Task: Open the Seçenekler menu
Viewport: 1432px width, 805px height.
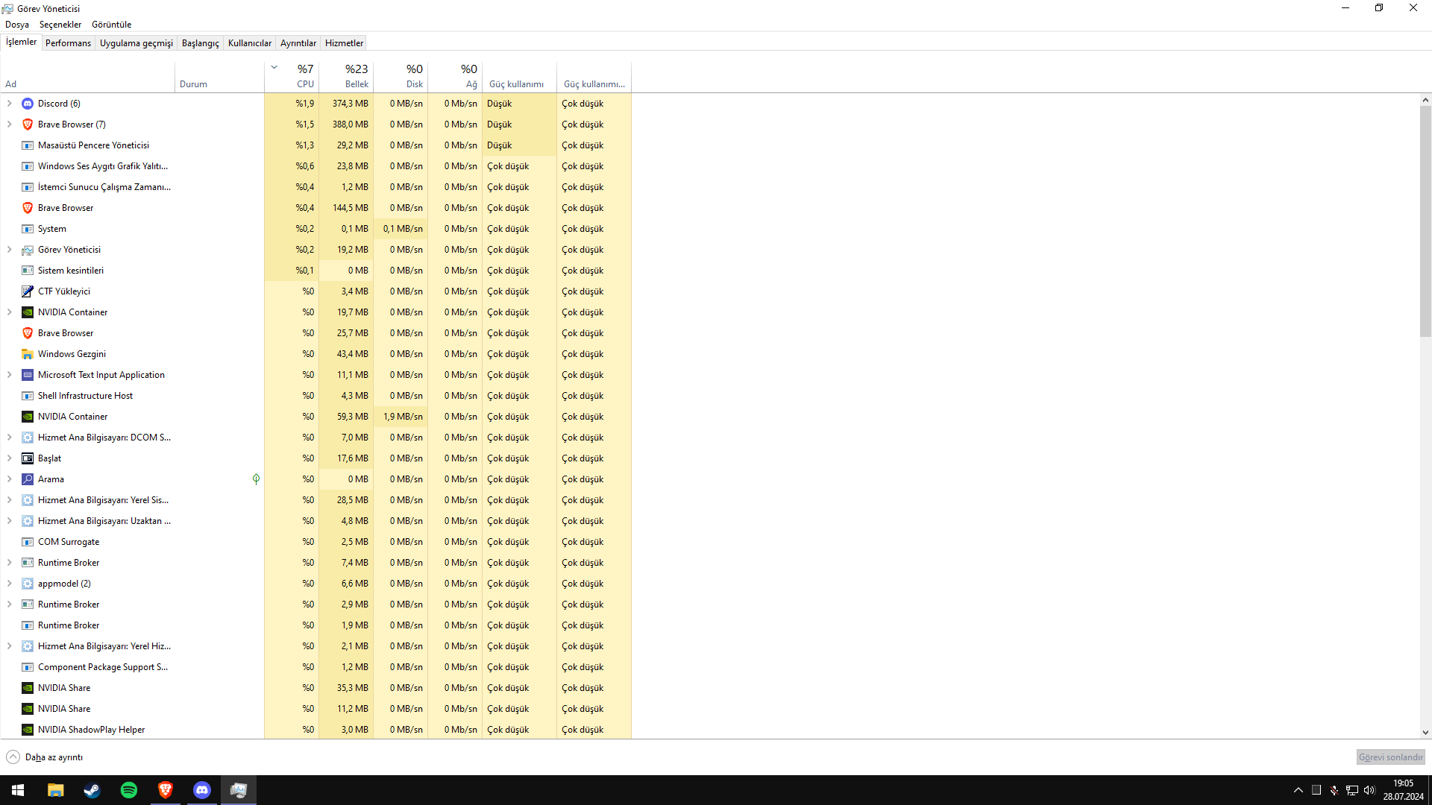Action: click(x=60, y=25)
